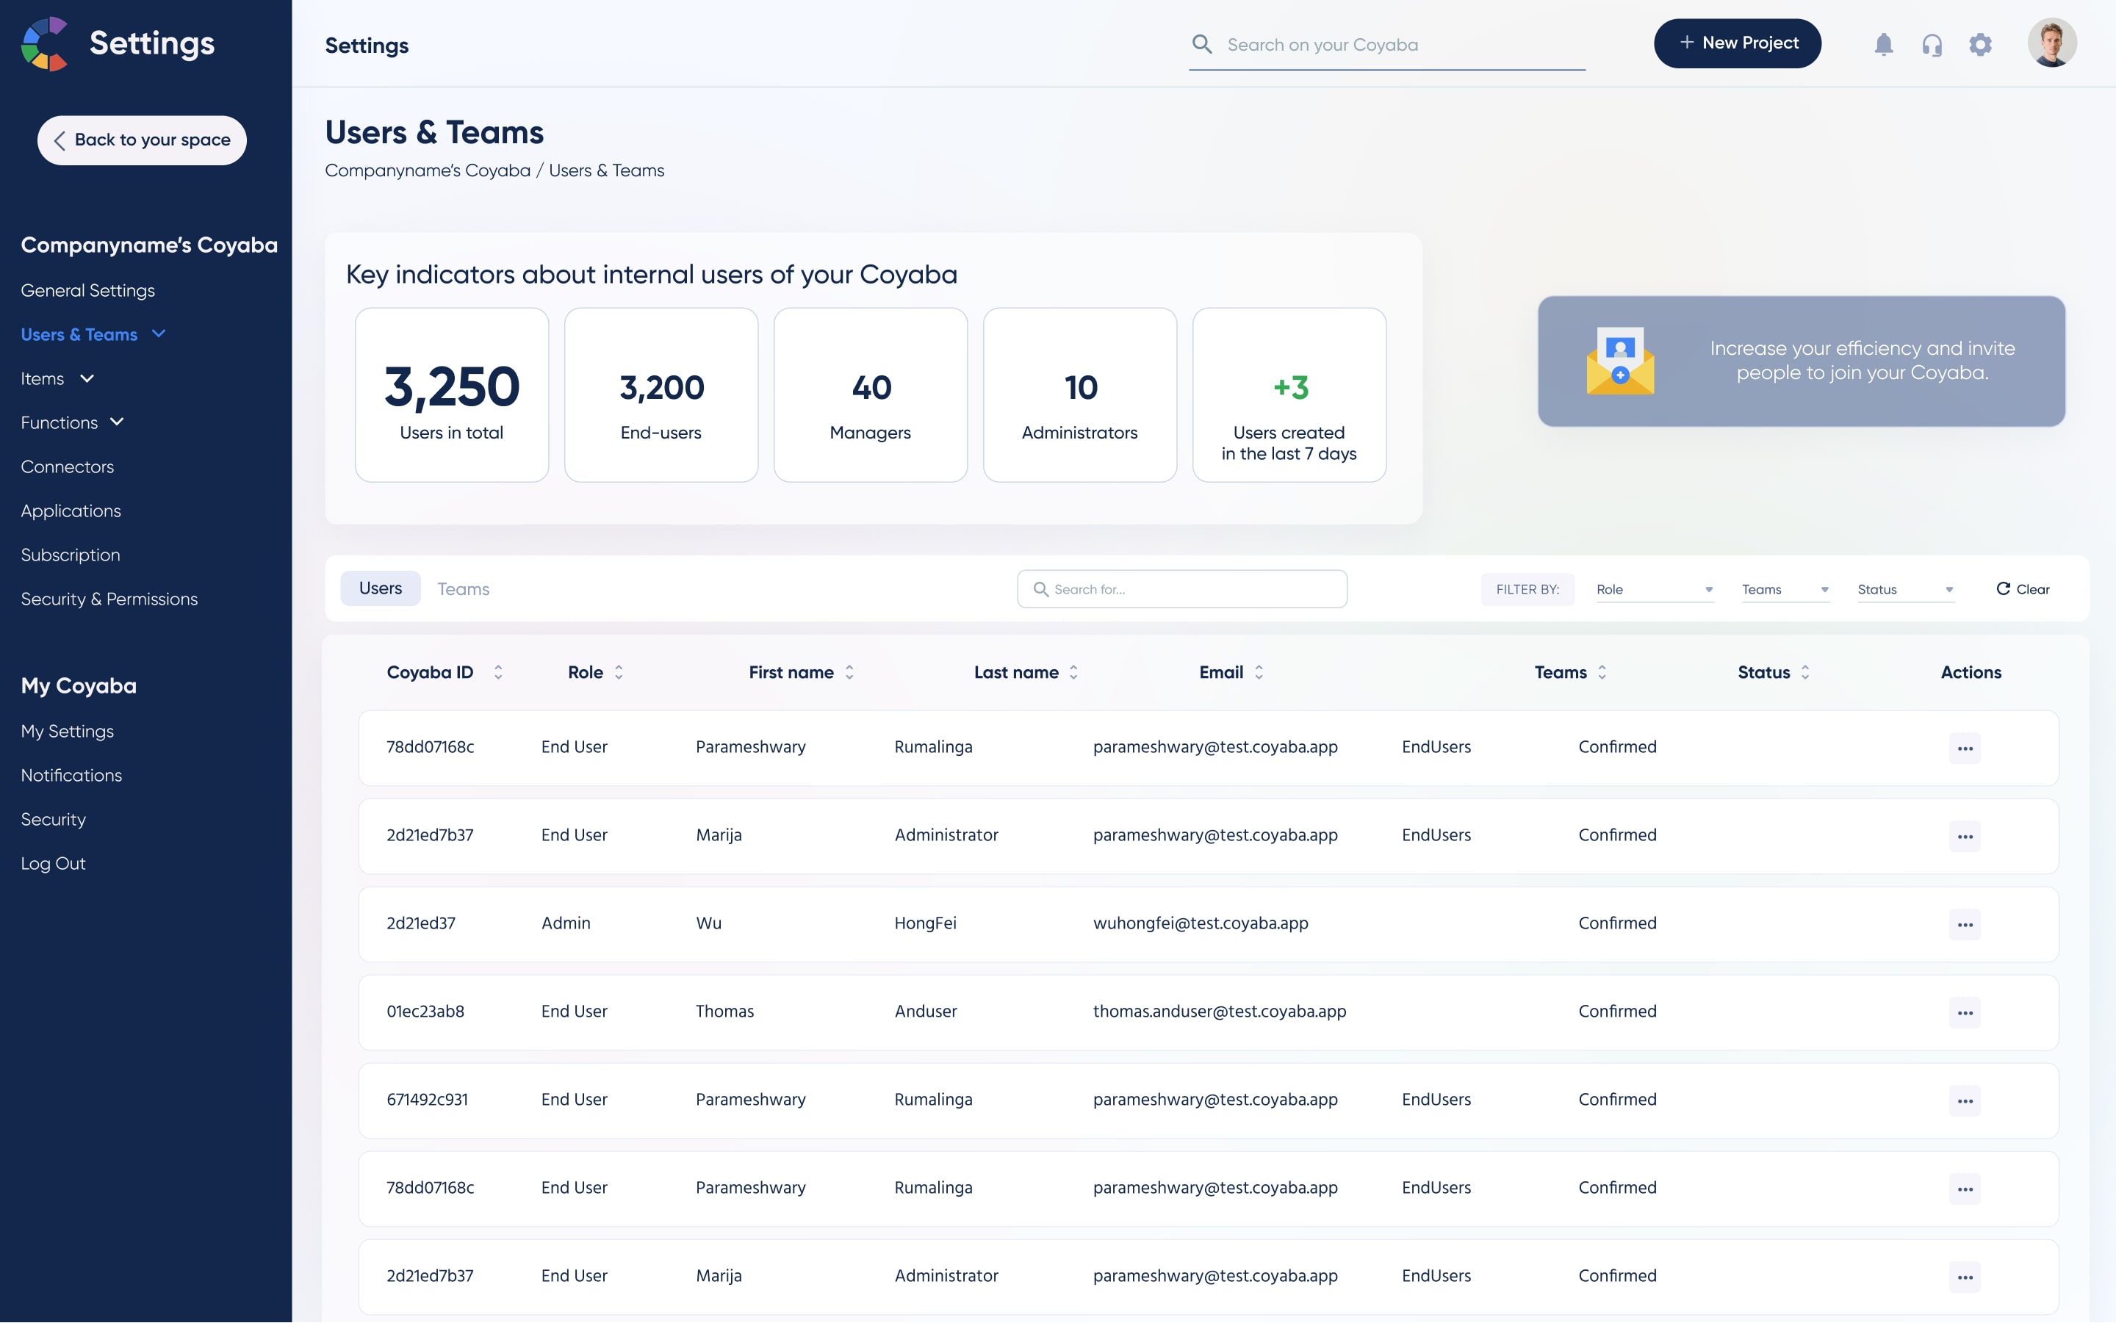Open Applications in sidebar
Viewport: 2116px width, 1323px height.
71,511
